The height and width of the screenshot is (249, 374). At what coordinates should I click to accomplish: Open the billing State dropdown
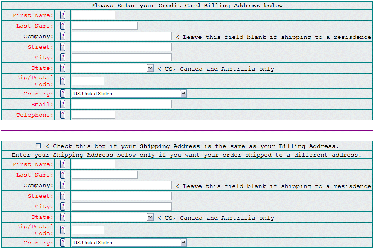point(112,68)
